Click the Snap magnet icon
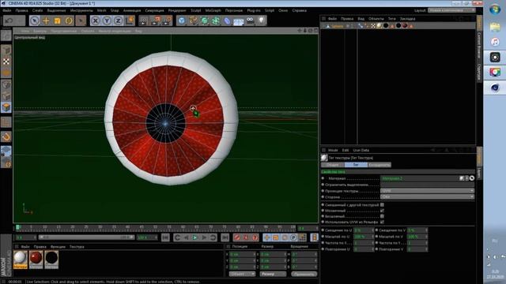The height and width of the screenshot is (284, 506). click(6, 136)
